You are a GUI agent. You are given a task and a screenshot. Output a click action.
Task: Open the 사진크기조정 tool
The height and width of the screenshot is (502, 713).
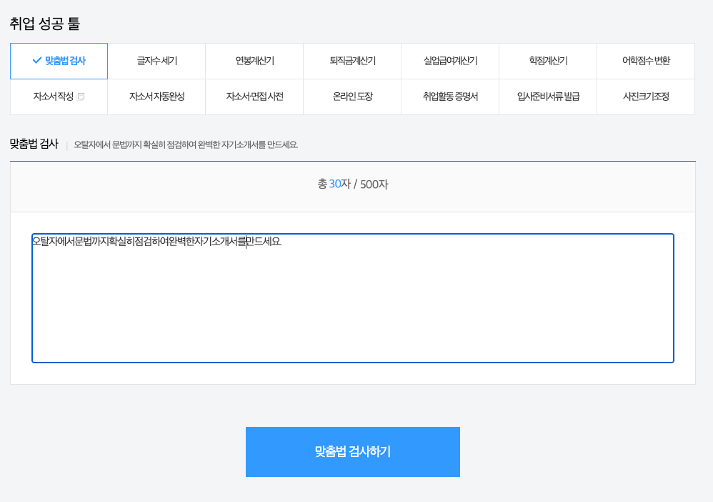(x=646, y=96)
